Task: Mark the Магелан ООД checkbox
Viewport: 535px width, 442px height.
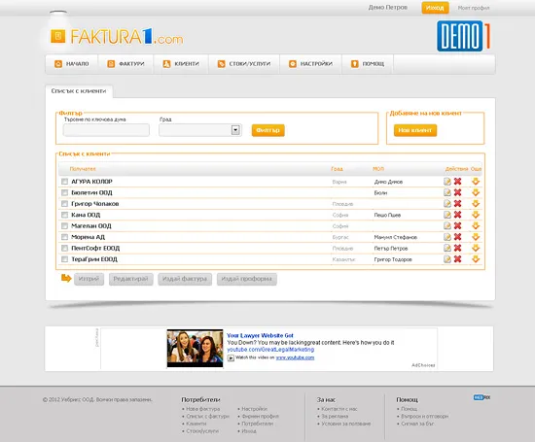Action: click(64, 225)
